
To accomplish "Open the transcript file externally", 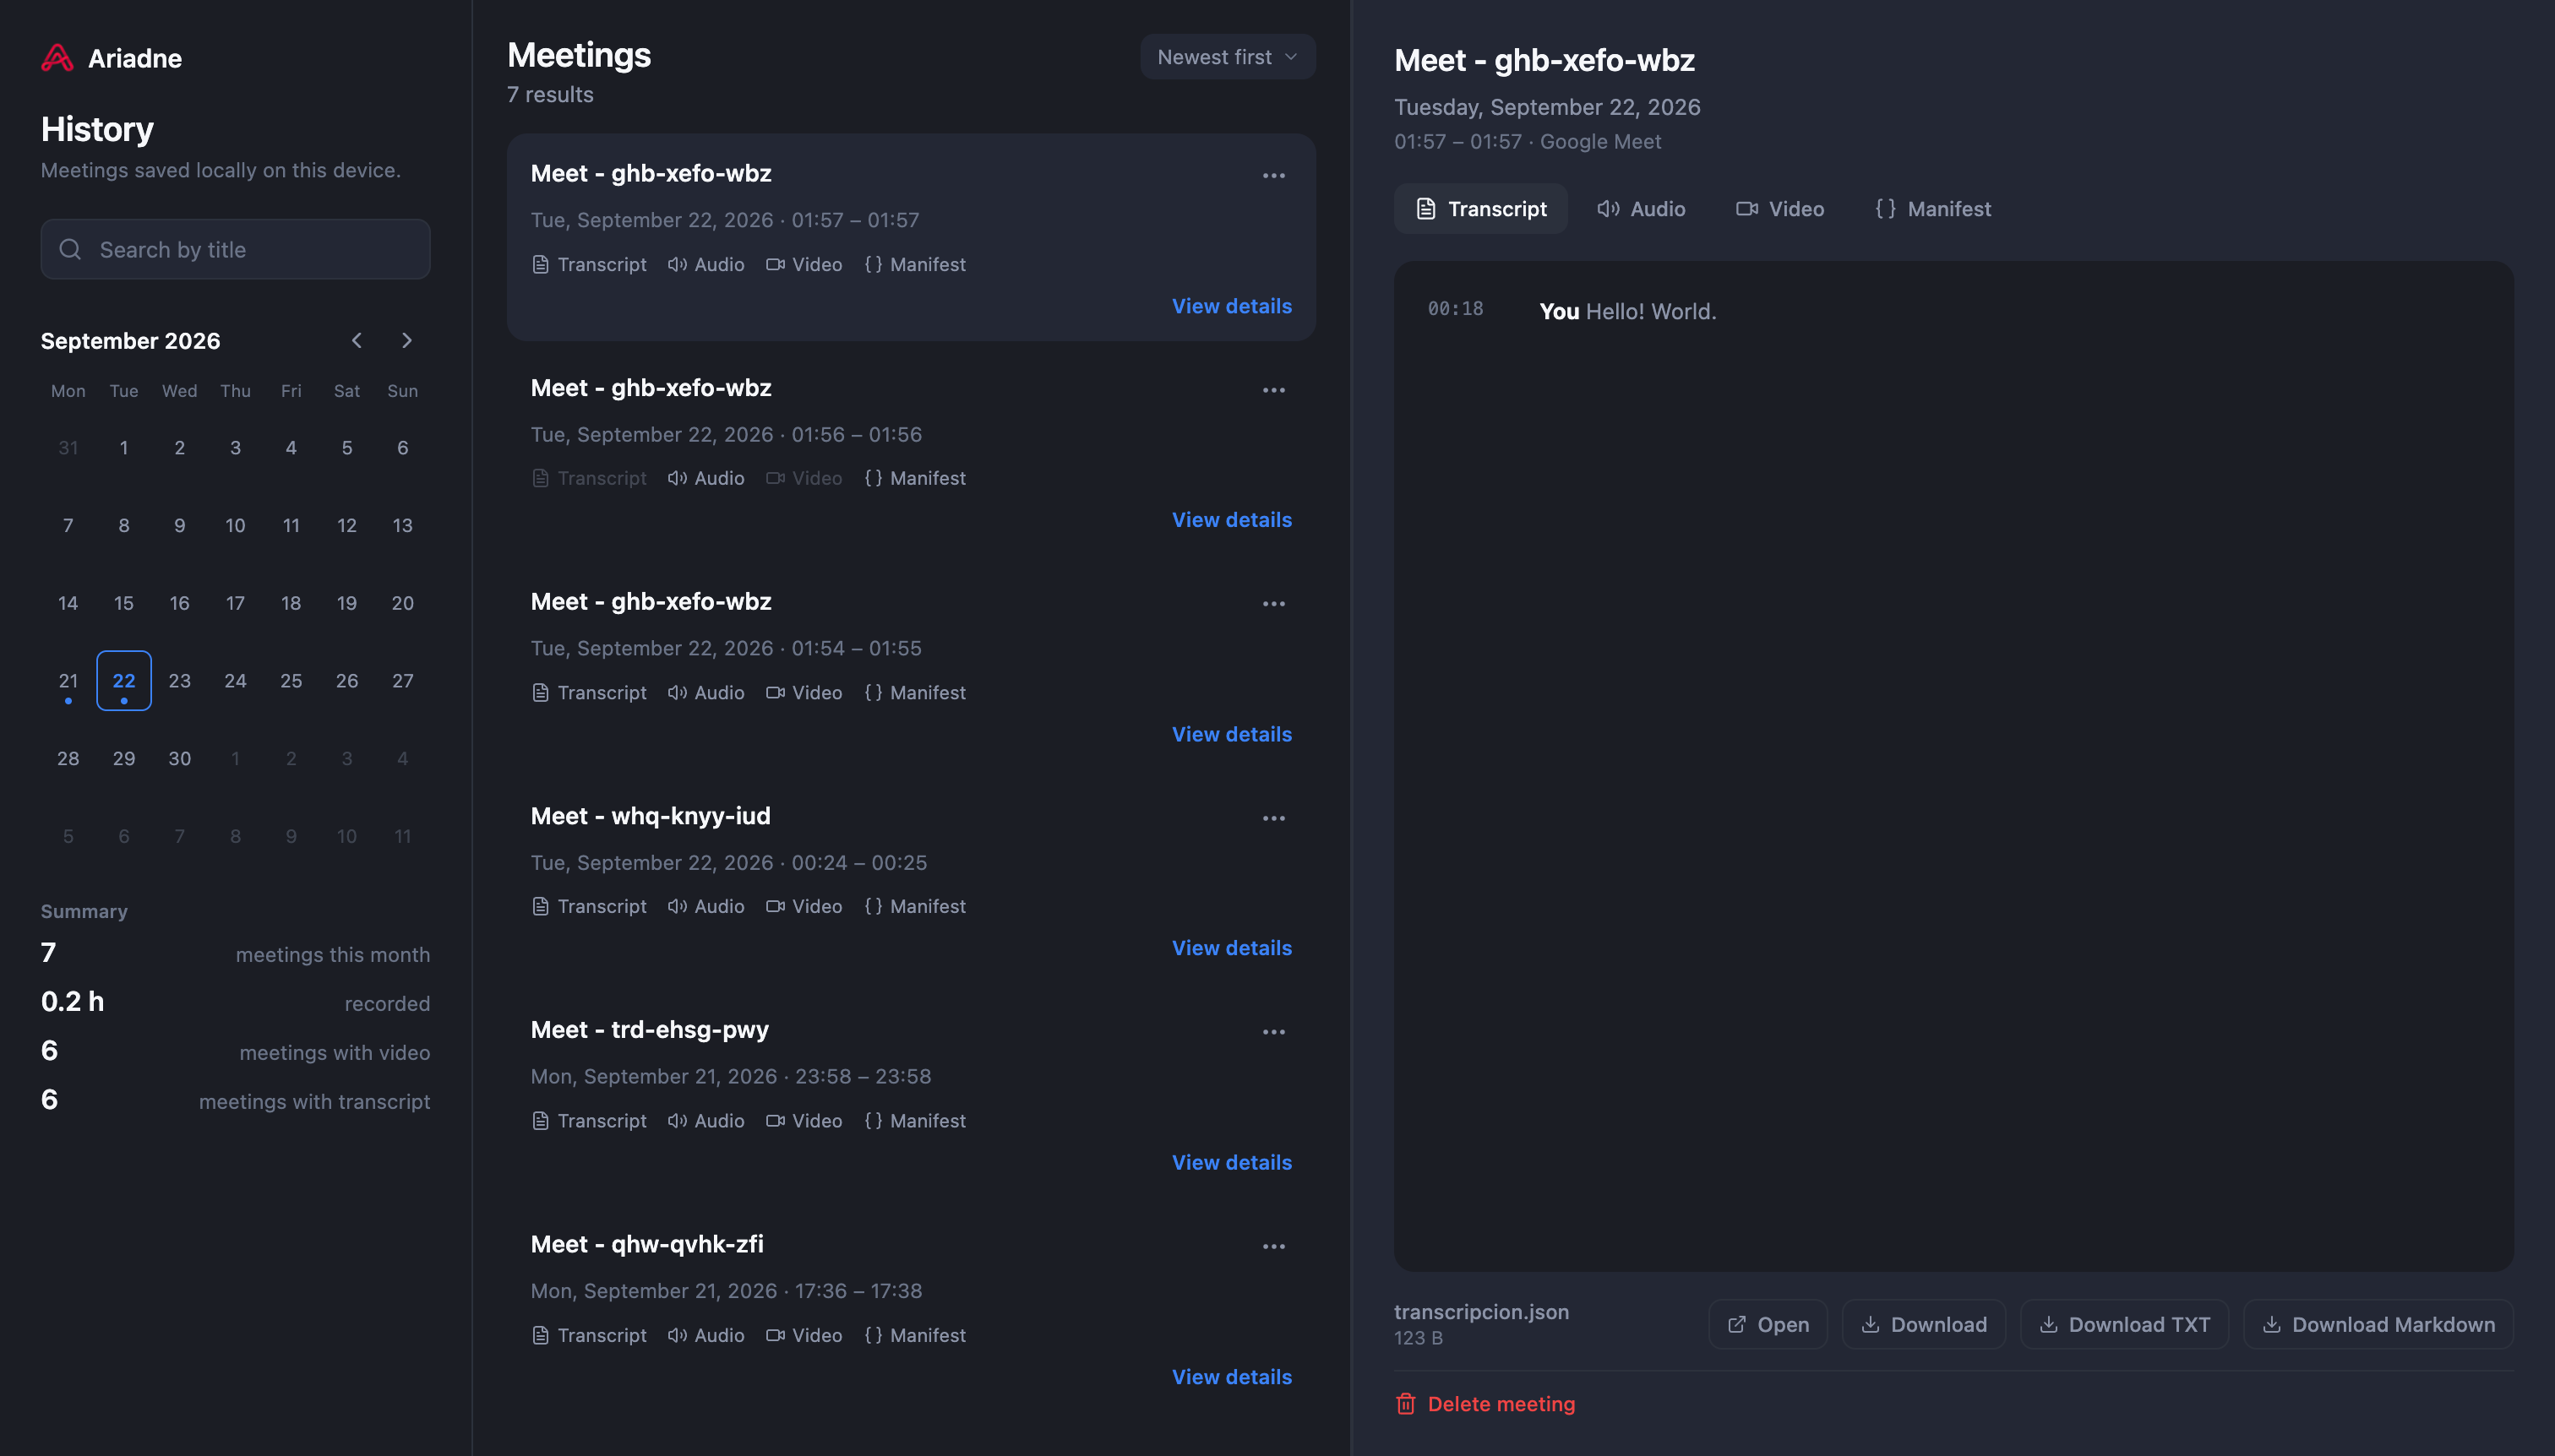I will click(x=1768, y=1325).
